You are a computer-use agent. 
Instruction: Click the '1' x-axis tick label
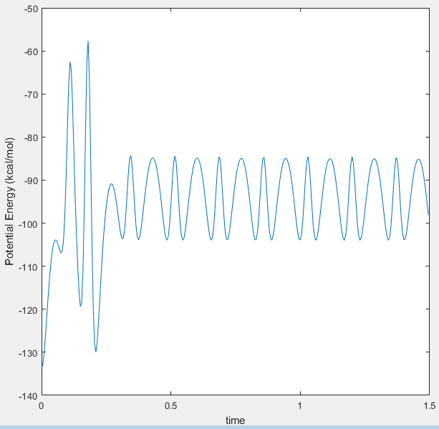tap(300, 406)
